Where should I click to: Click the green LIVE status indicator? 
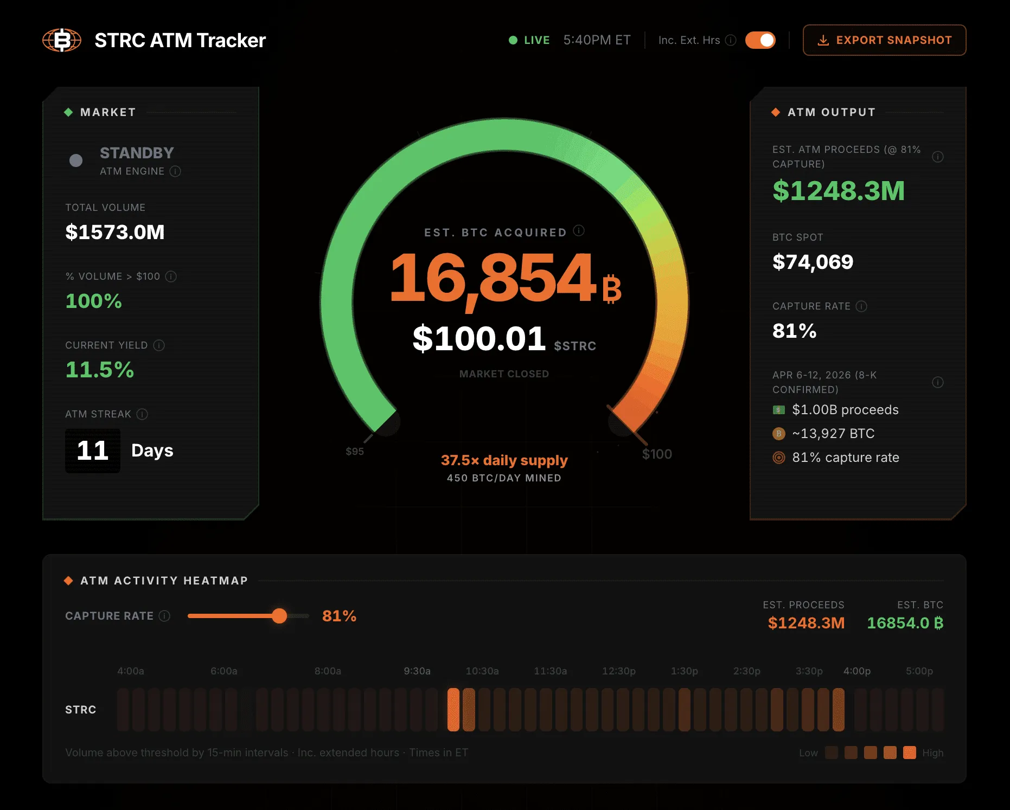point(513,40)
